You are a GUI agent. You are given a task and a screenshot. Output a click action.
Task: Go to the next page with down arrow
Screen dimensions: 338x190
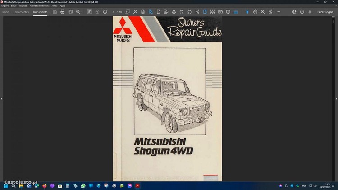coord(105,12)
